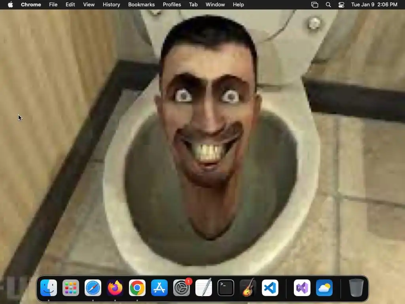Click the Google Chrome Dock icon
405x304 pixels.
pos(137,288)
